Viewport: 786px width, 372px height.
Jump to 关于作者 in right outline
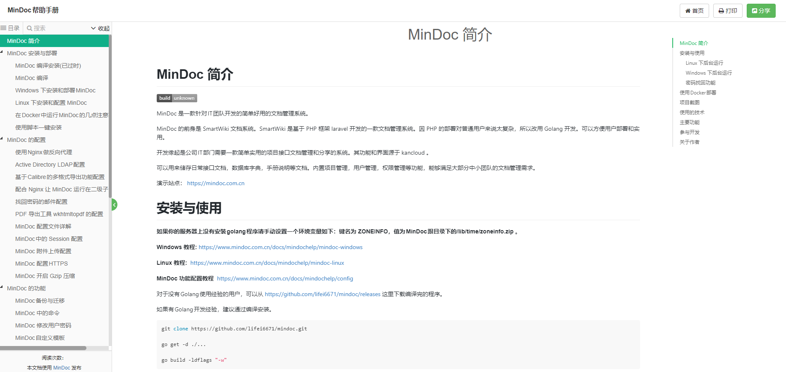coord(689,142)
